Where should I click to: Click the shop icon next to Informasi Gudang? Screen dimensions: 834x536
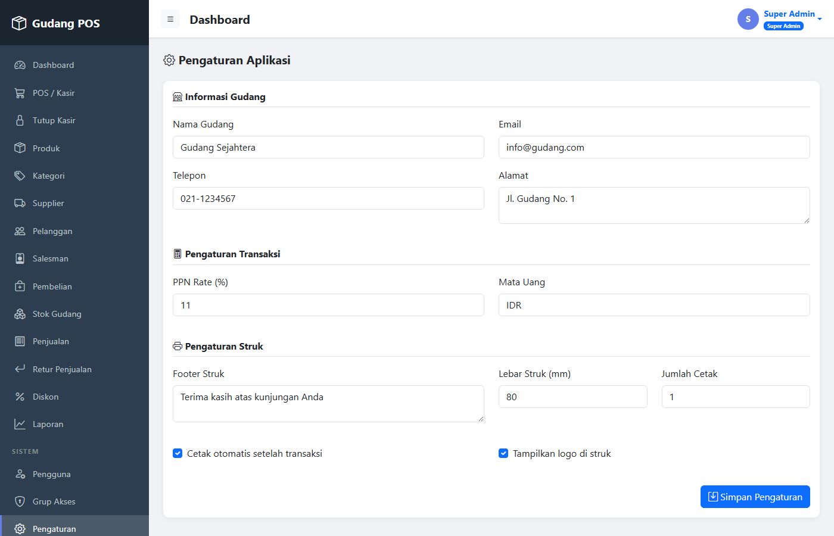tap(178, 97)
